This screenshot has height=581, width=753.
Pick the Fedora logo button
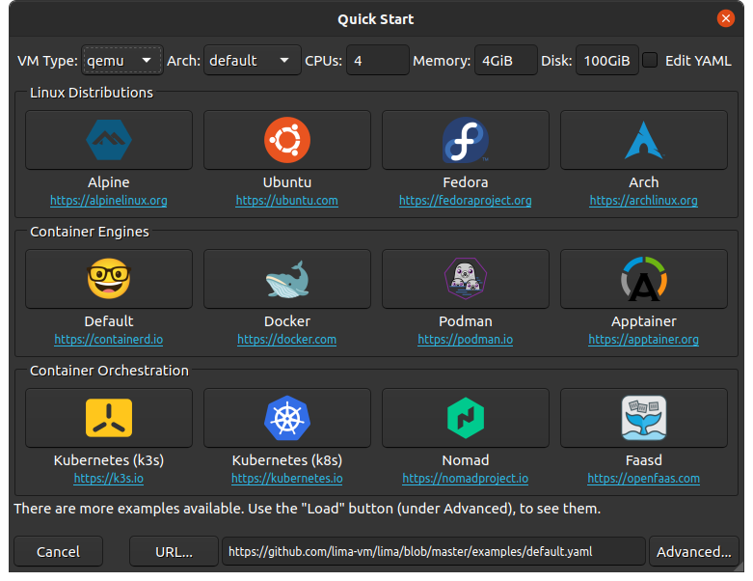coord(466,140)
